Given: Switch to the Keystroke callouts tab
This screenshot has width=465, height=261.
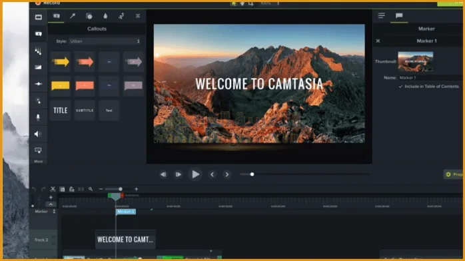Looking at the screenshot, I should point(138,16).
